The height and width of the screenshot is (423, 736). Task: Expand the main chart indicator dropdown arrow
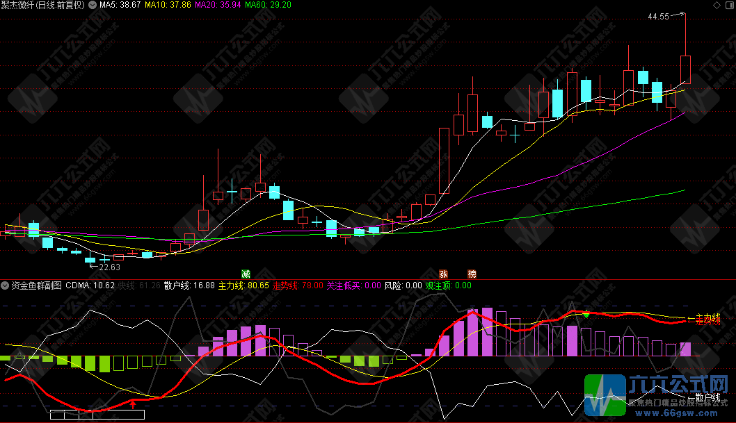point(93,5)
